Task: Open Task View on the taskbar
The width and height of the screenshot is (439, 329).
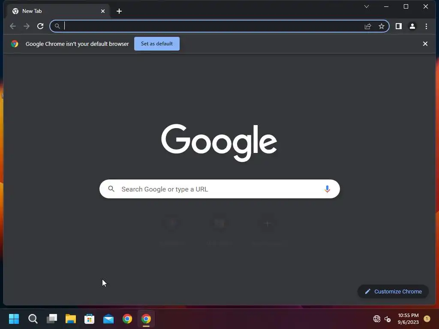Action: coord(52,319)
